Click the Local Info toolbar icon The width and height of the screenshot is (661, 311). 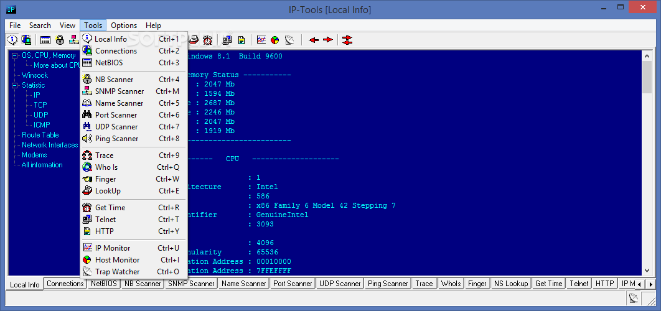point(12,40)
